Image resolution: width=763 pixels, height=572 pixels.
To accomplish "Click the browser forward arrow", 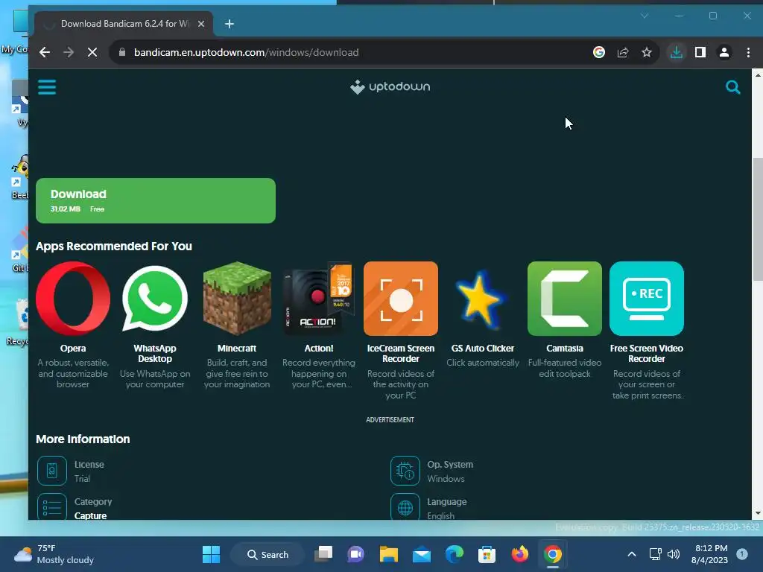I will click(69, 52).
